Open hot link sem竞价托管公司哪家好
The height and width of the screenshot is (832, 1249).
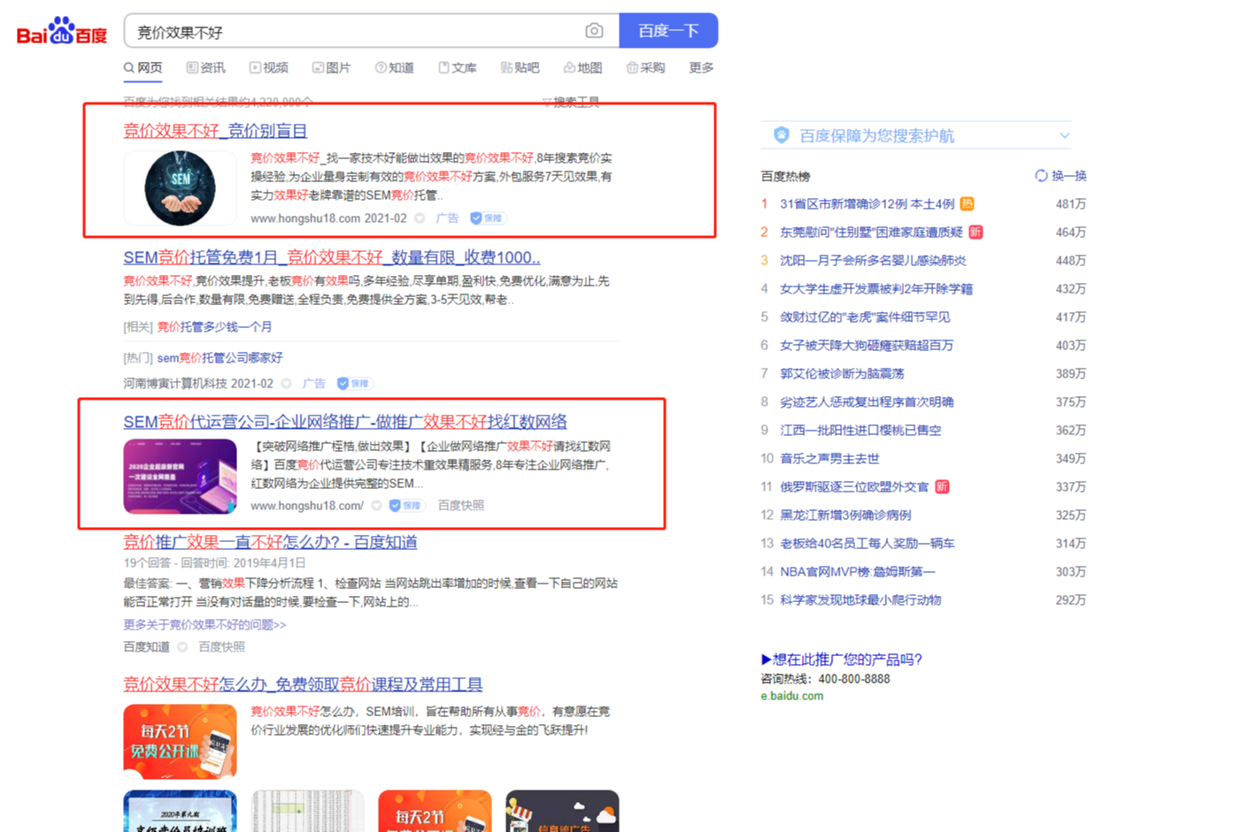220,358
